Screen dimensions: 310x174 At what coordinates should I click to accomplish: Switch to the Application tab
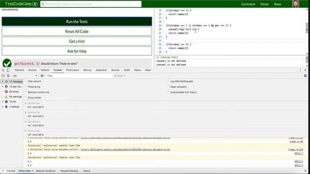pos(101,70)
